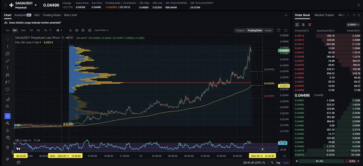Expand chart to fullscreen
The height and width of the screenshot is (166, 363).
click(286, 30)
